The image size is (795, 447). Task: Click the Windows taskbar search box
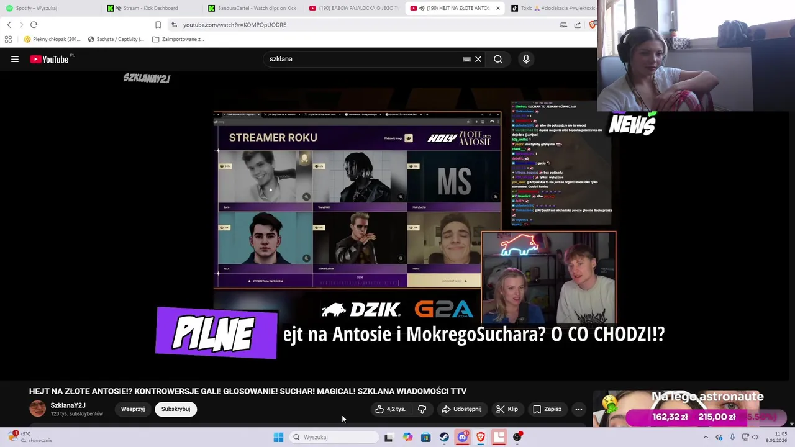(x=334, y=437)
